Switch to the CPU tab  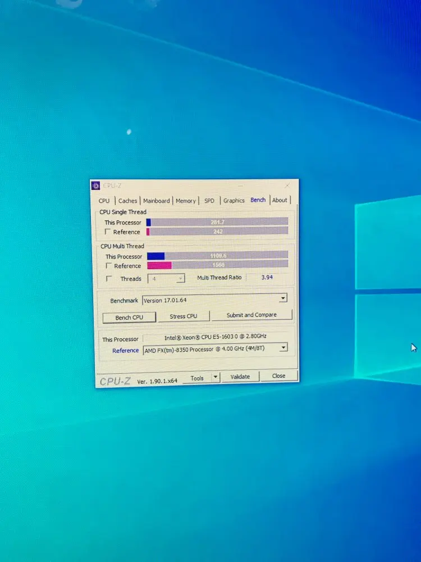[x=104, y=201]
